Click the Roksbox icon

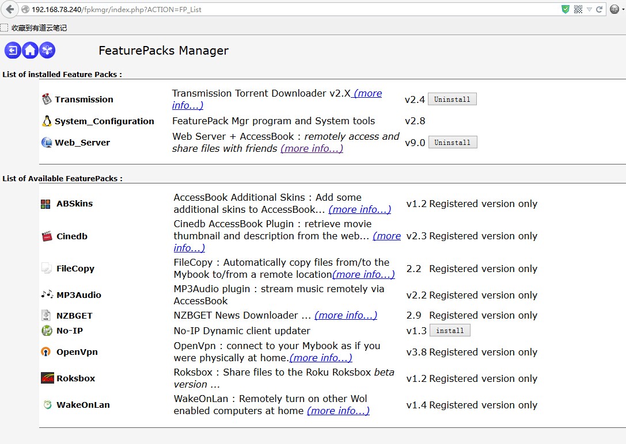pos(47,378)
